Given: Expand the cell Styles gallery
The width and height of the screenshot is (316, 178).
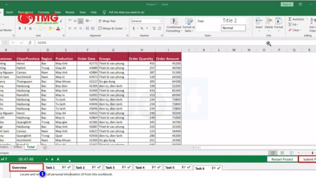Looking at the screenshot, I should (x=248, y=29).
